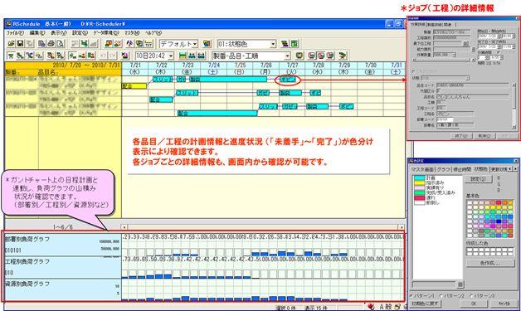This screenshot has width=521, height=311.
Task: Expand the 10日20:42 time dropdown
Action: point(171,56)
